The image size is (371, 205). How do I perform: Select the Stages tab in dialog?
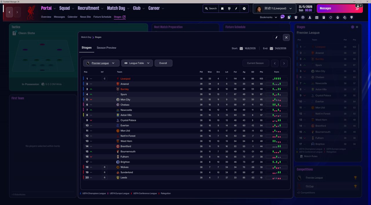tap(87, 48)
